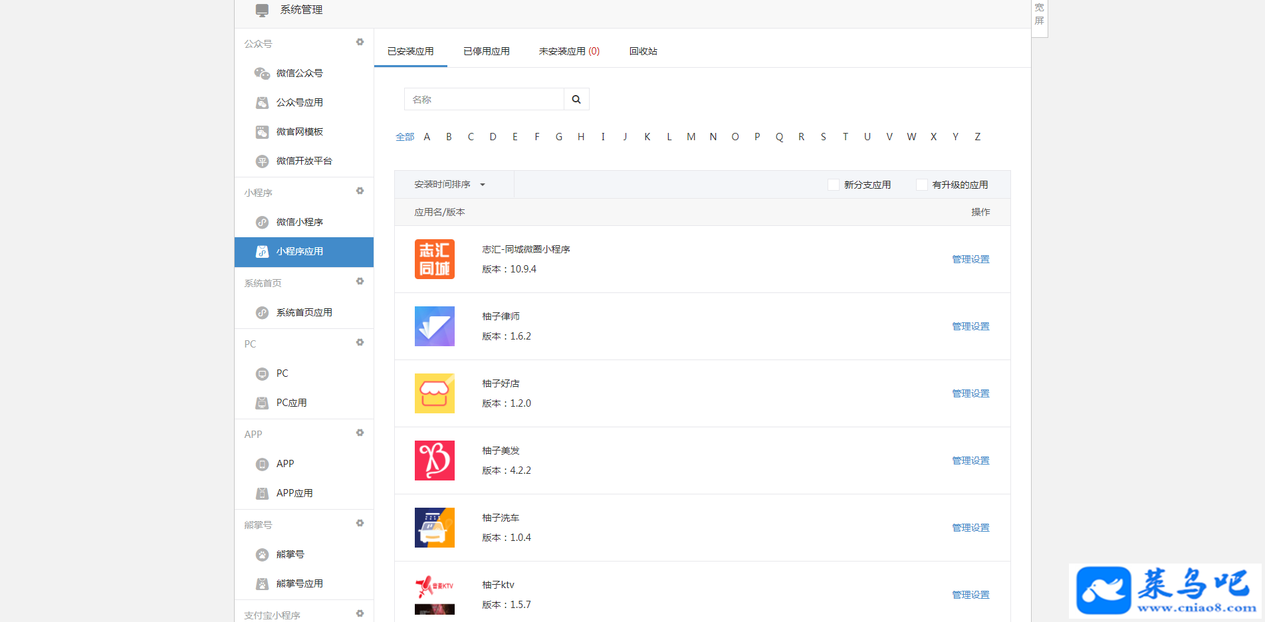Open APP应用 in the sidebar
Image resolution: width=1265 pixels, height=622 pixels.
coord(304,493)
